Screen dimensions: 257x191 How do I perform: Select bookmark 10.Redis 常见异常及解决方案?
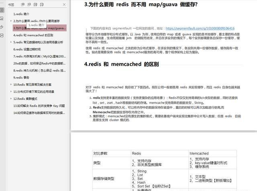32,85
